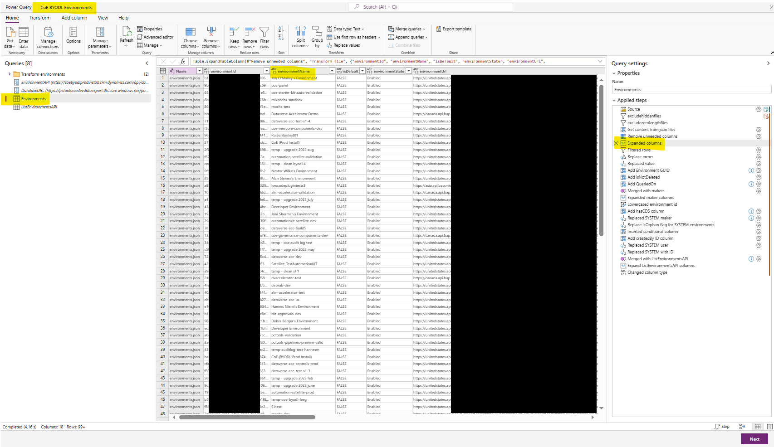Screen dimensions: 774x447
Task: Switch to the Transform ribbon tab
Action: (40, 18)
